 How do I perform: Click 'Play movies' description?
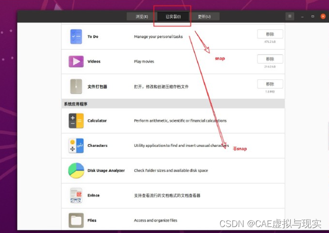pos(144,61)
